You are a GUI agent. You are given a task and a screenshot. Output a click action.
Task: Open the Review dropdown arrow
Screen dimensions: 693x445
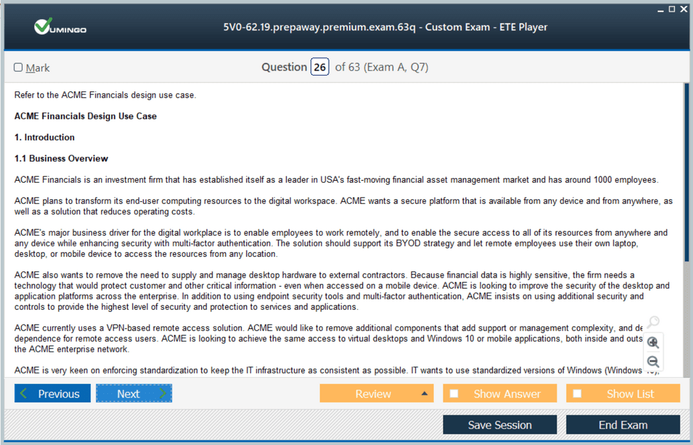coord(424,393)
